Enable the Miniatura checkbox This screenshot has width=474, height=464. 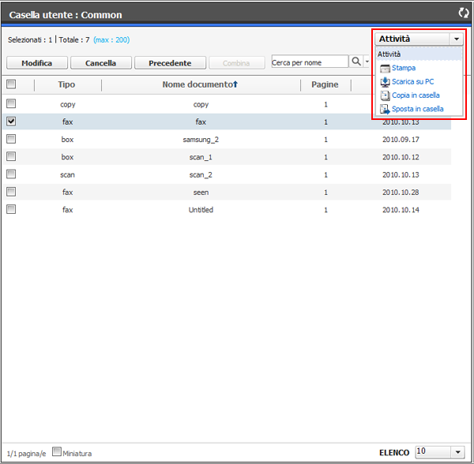tap(57, 452)
